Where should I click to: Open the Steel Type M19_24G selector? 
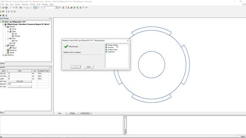(20, 81)
